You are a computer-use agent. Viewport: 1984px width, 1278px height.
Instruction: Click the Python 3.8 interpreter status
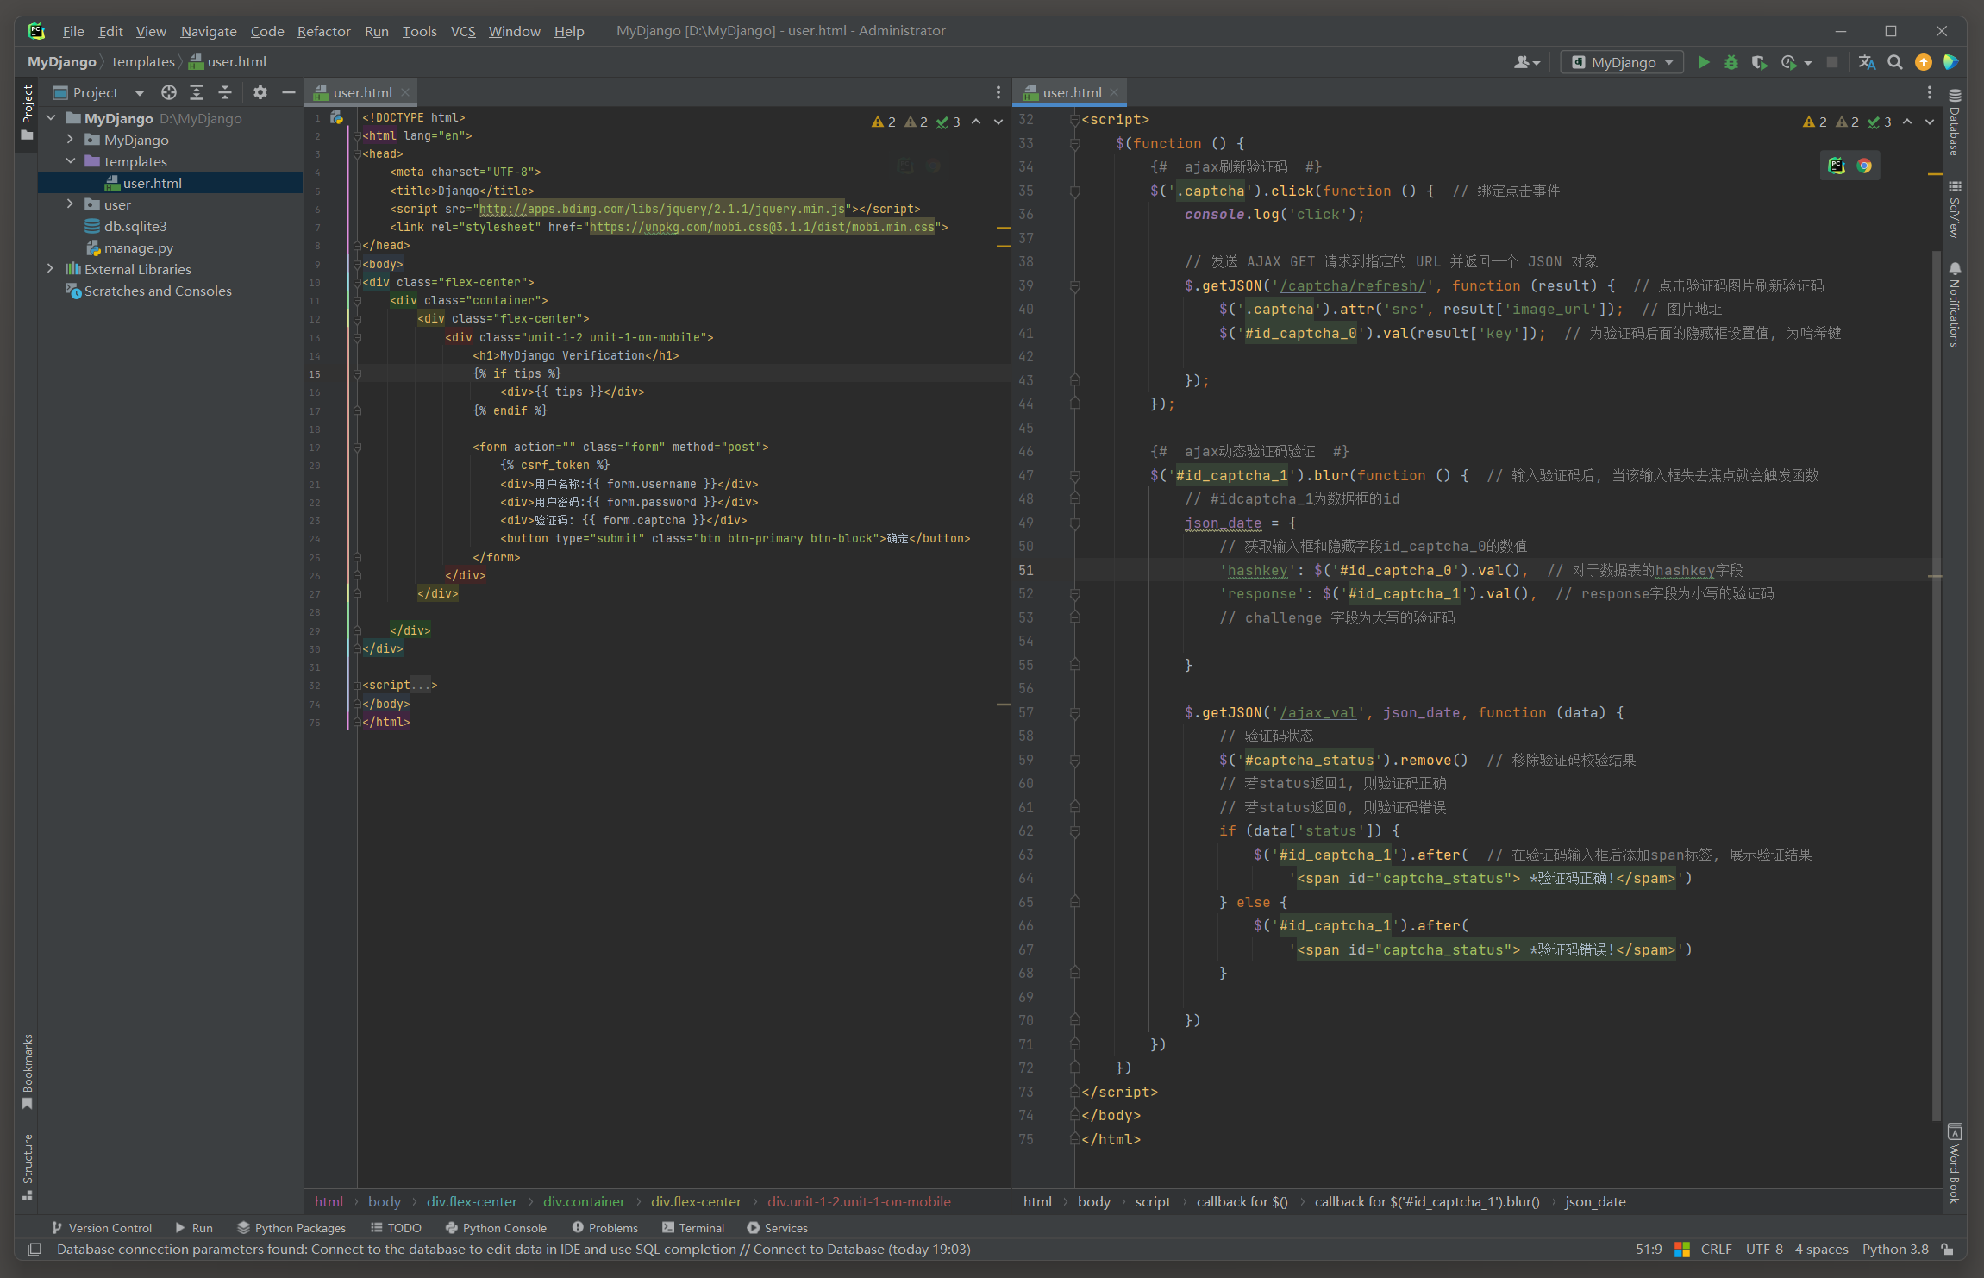1894,1249
